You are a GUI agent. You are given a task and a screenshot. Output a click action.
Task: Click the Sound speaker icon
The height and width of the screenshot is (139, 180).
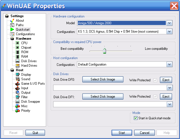click(x=18, y=79)
